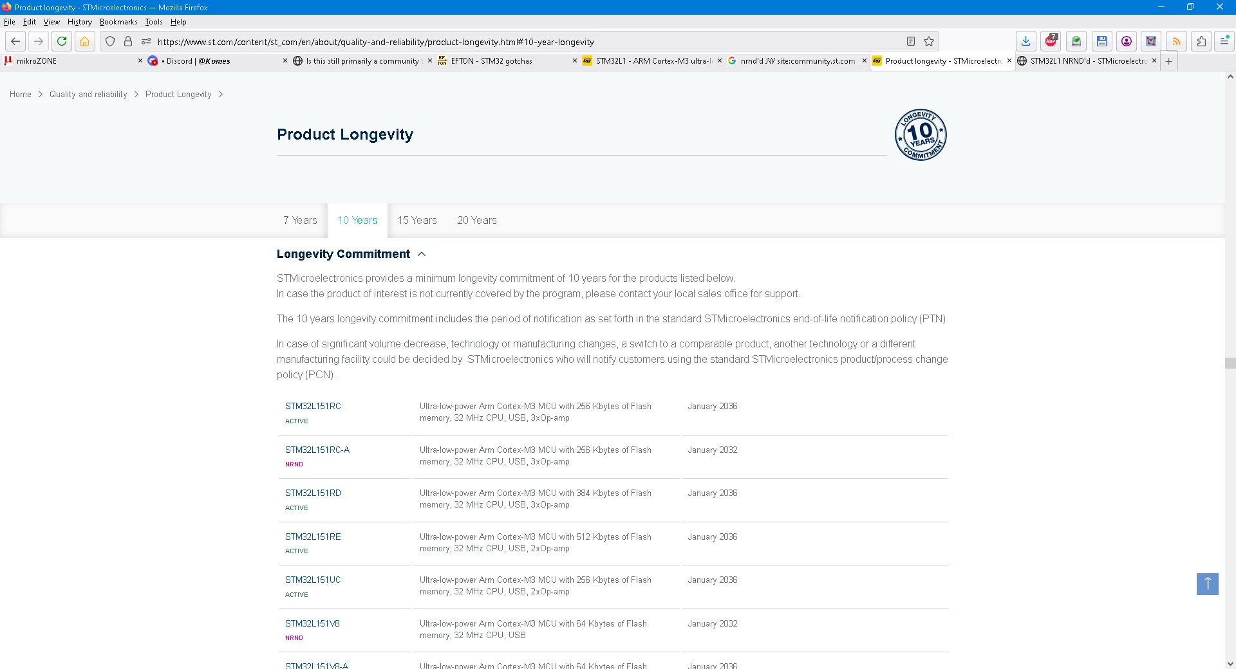Viewport: 1236px width, 669px height.
Task: Click the red polygon capture extension icon
Action: click(x=1151, y=41)
